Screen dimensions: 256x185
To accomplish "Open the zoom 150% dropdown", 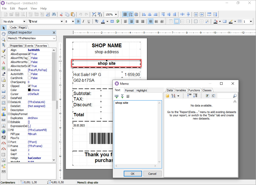I will point(116,14).
